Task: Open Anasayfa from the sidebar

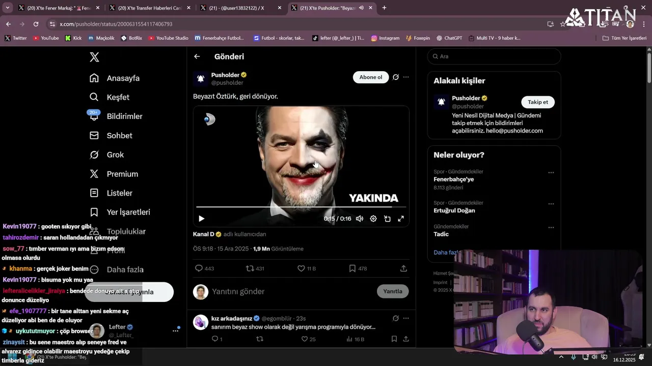Action: pos(115,78)
